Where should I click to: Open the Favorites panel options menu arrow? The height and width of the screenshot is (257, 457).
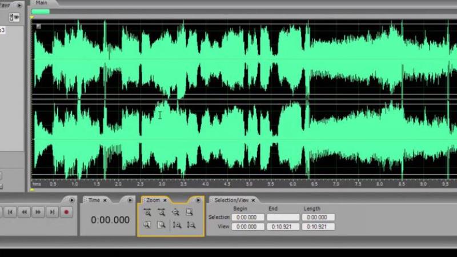coord(19,5)
